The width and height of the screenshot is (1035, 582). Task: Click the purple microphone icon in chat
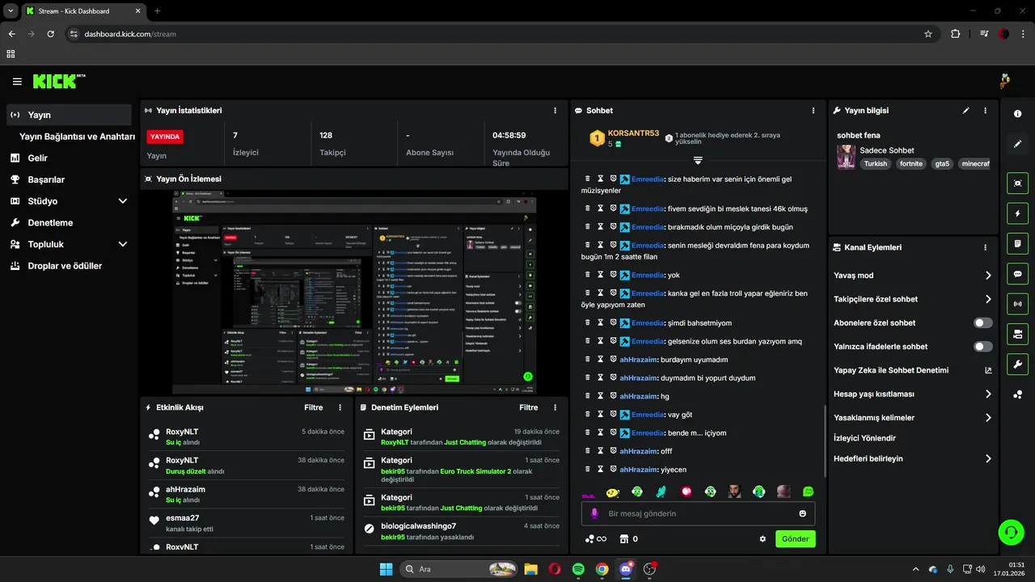pos(594,513)
